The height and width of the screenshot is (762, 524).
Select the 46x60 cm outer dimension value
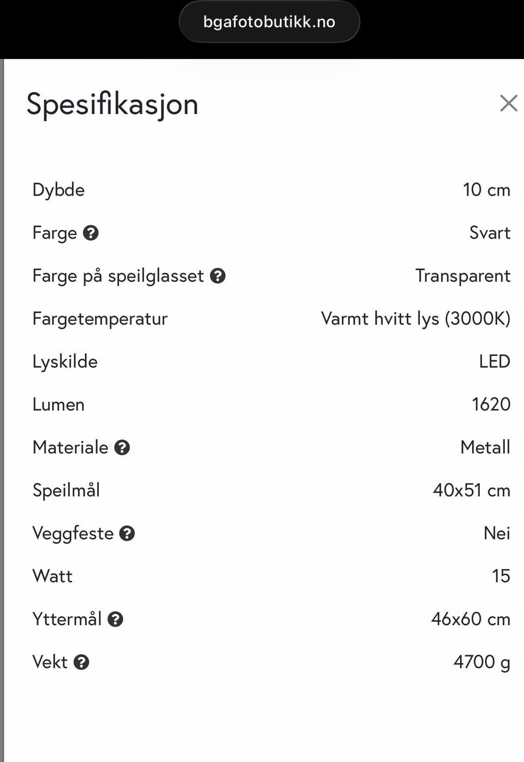click(471, 619)
